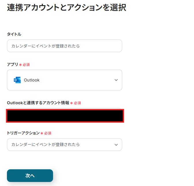This screenshot has width=194, height=186.
Task: Click the 必須 marker beside アプリ
Action: [26, 65]
